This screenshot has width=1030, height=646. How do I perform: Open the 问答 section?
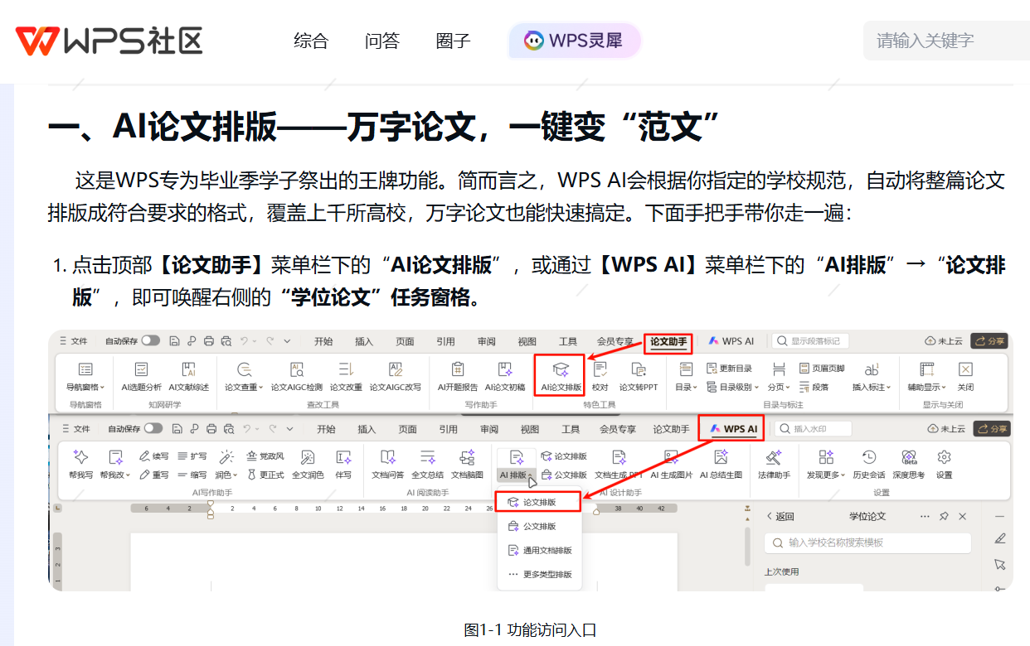[381, 41]
